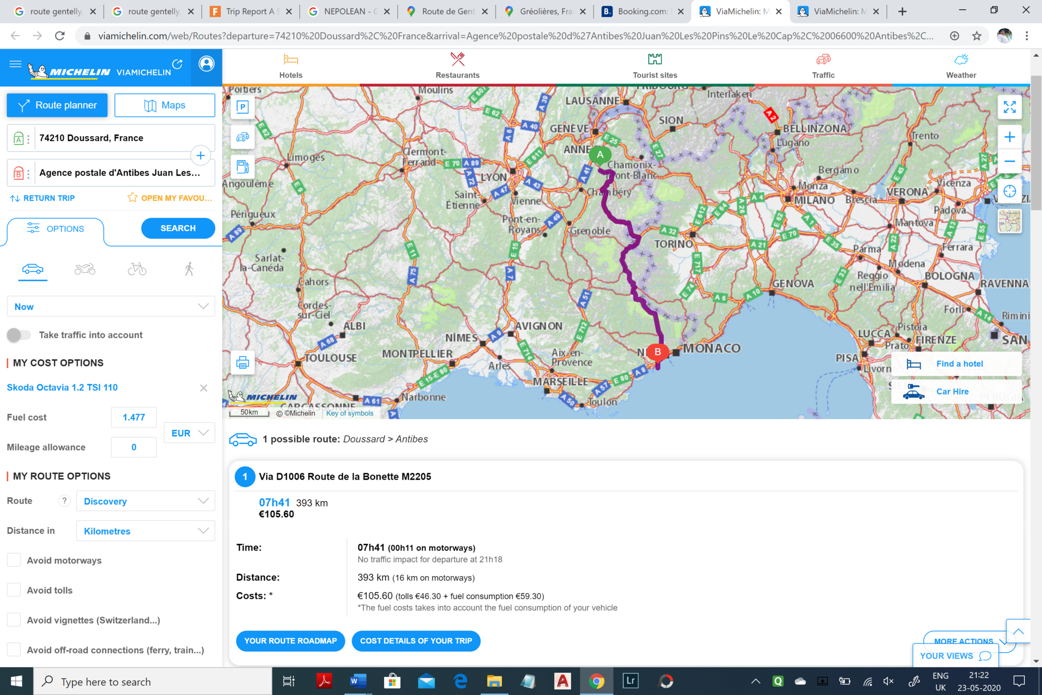Open the EUR currency dropdown
The height and width of the screenshot is (695, 1042).
pos(189,433)
